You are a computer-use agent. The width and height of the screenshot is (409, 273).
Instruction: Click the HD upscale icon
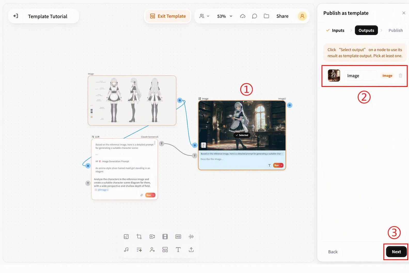tap(178, 237)
